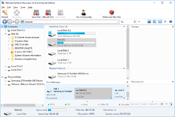Screen dimensions: 175x117
Task: Select the 2 TB Local Disk partition in Drive Manager
Action: tap(119, 93)
